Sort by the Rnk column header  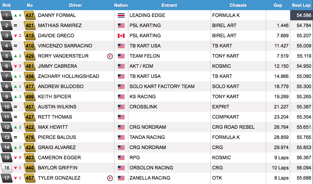tap(7, 5)
